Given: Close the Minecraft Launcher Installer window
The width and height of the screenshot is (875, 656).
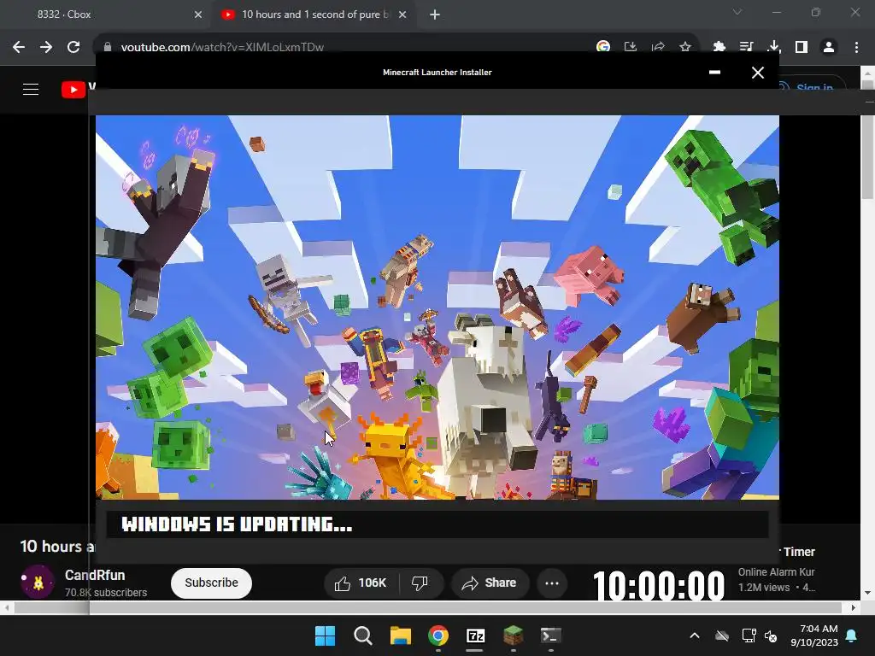Looking at the screenshot, I should (x=757, y=73).
